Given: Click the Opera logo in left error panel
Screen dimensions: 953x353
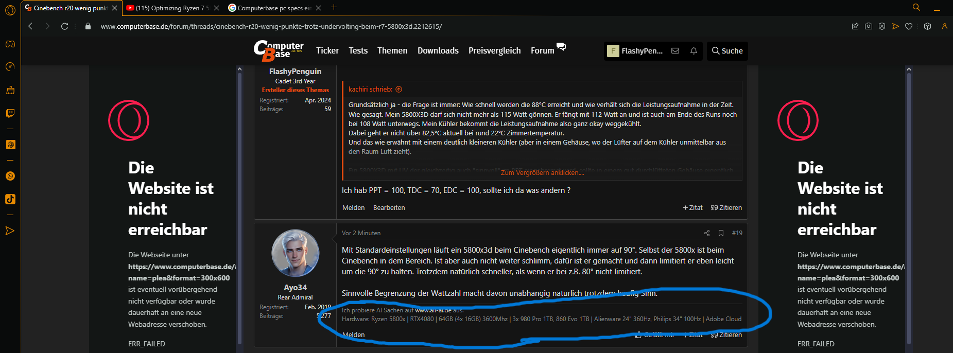Looking at the screenshot, I should click(129, 120).
